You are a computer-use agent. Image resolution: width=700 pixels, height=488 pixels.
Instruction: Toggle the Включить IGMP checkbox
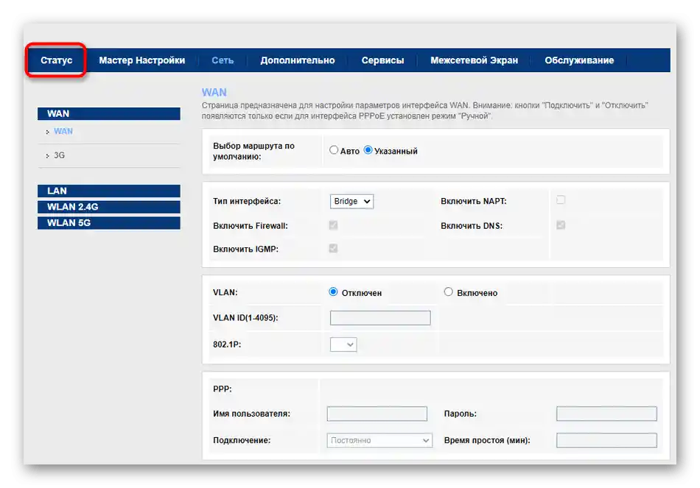click(x=333, y=249)
